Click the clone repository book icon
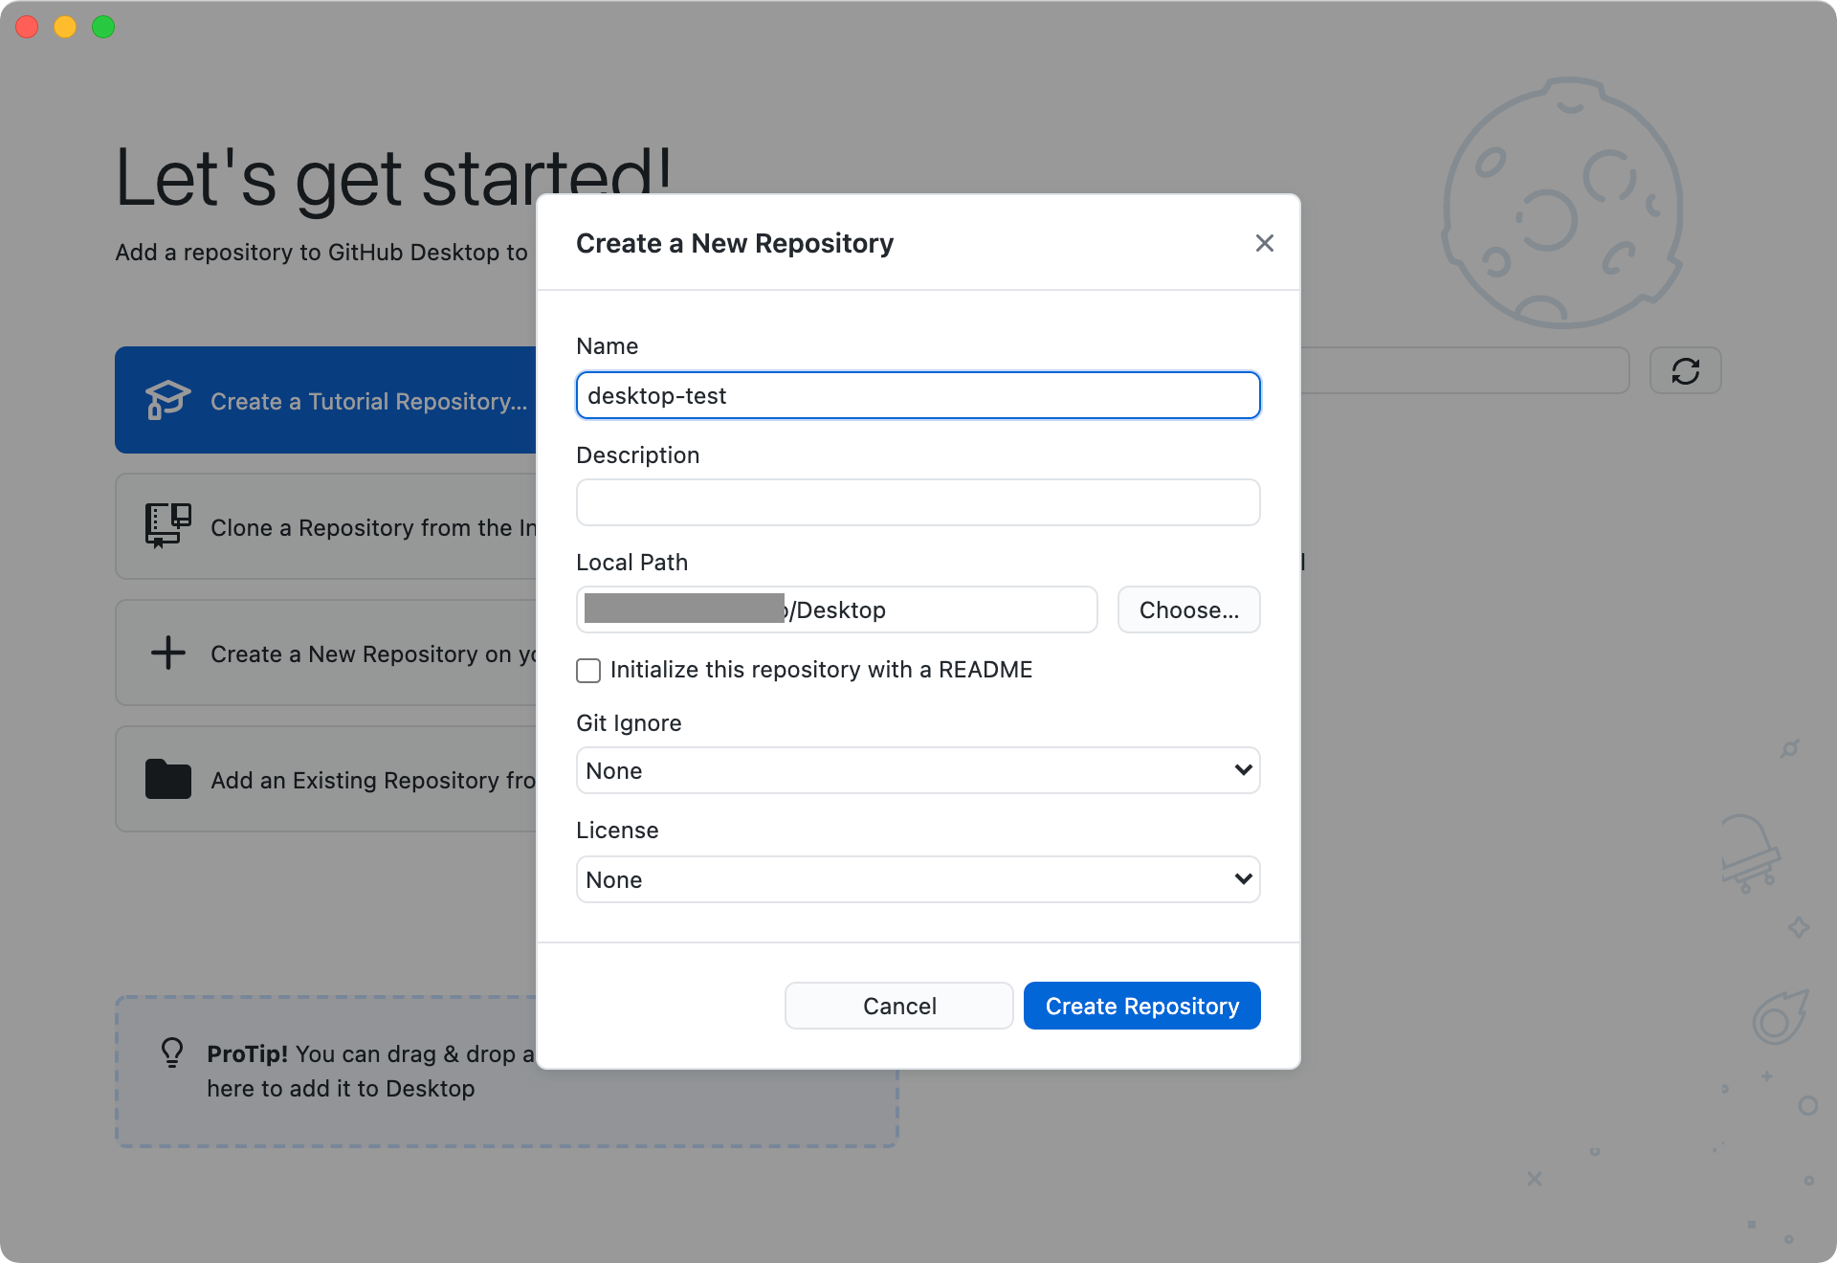 click(167, 525)
